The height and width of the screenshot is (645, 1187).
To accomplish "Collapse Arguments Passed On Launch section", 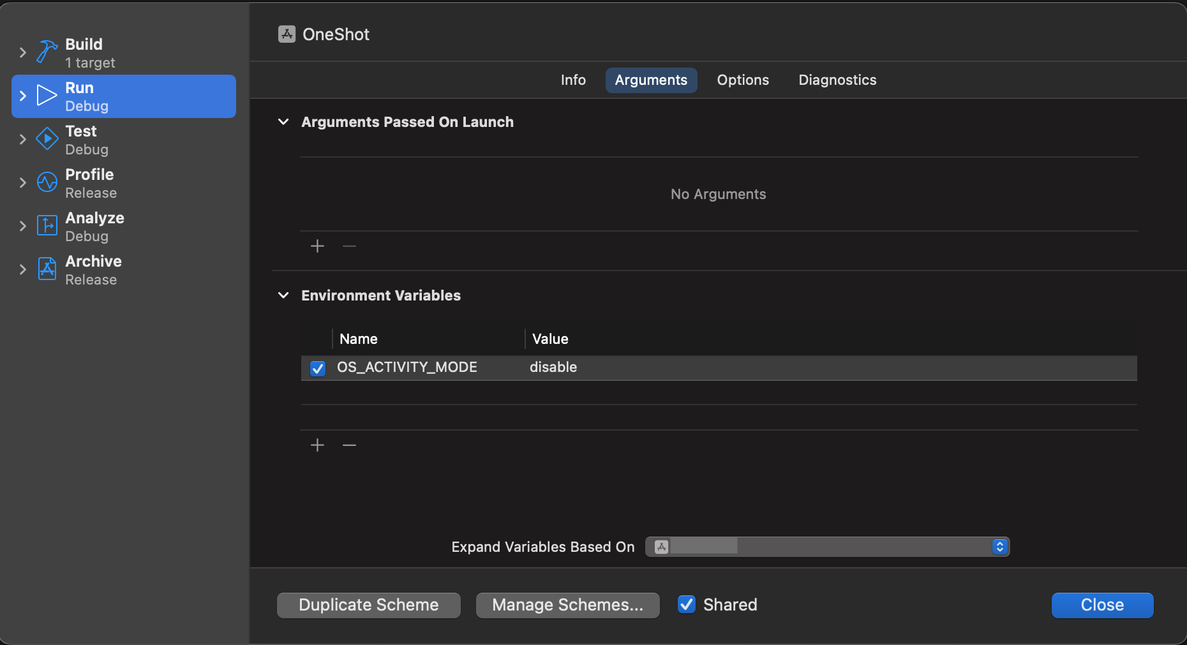I will [x=284, y=122].
